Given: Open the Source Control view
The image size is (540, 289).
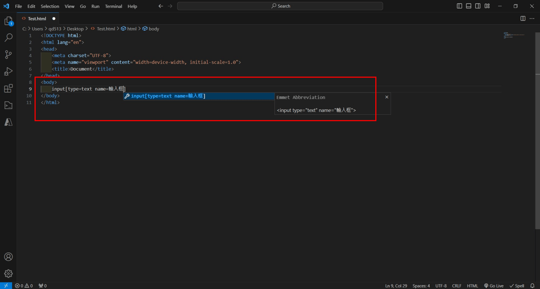Looking at the screenshot, I should click(x=8, y=55).
